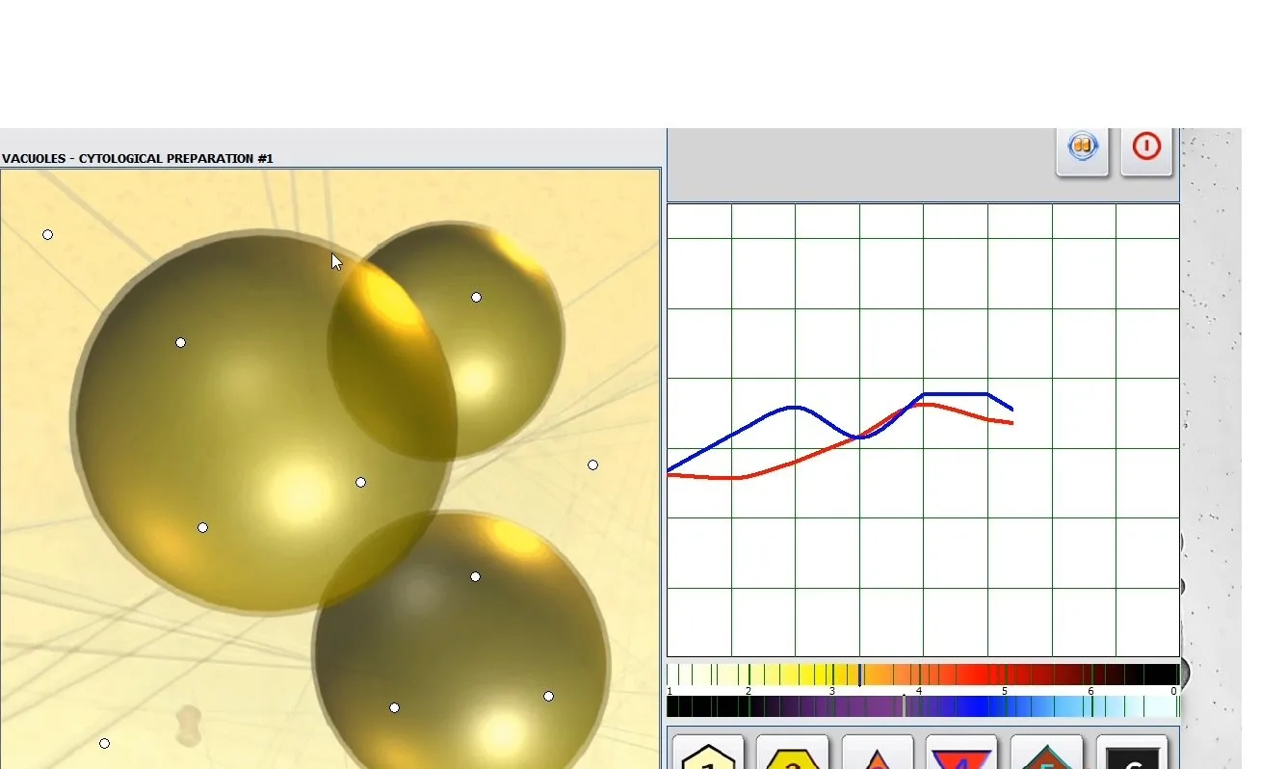Select the point at bottom-left background of preparation
Viewport: 1287px width, 769px height.
104,744
